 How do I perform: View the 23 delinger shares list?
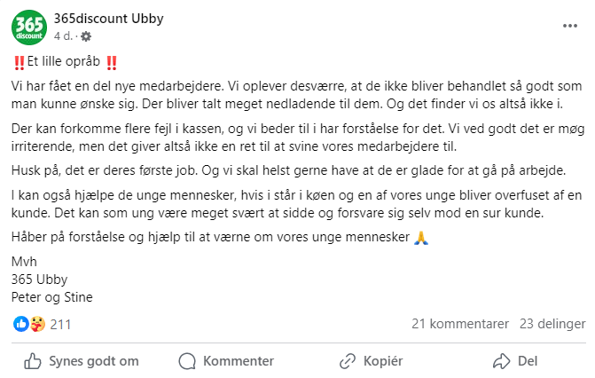(552, 325)
